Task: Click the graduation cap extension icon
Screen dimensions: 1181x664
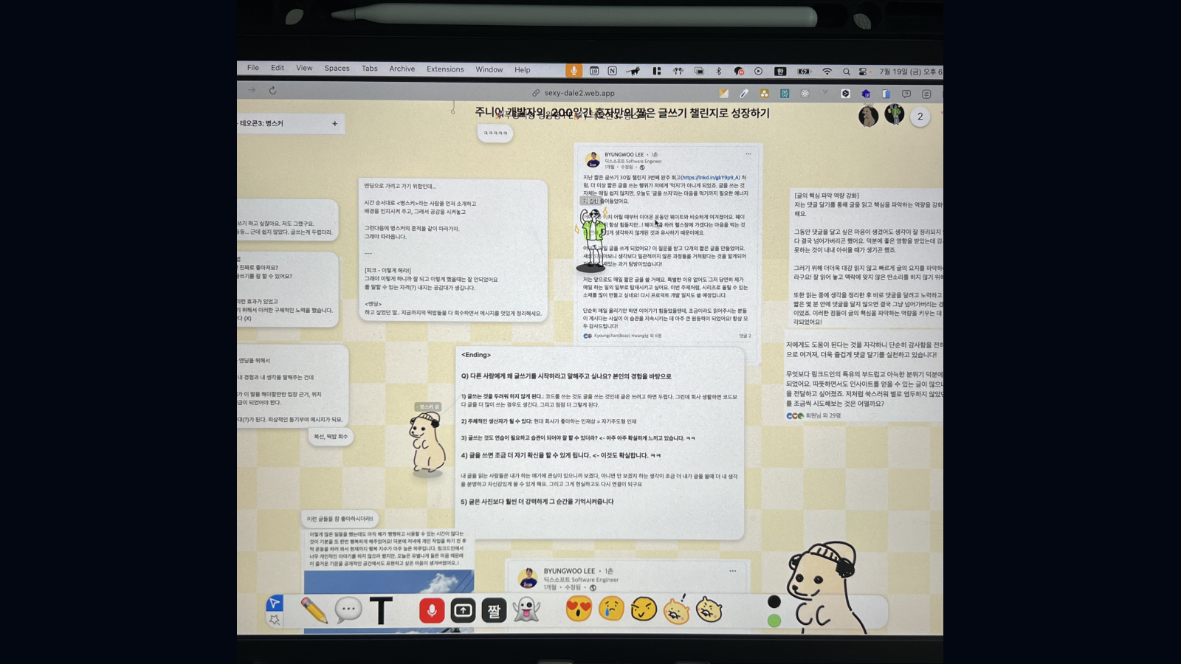Action: click(866, 94)
